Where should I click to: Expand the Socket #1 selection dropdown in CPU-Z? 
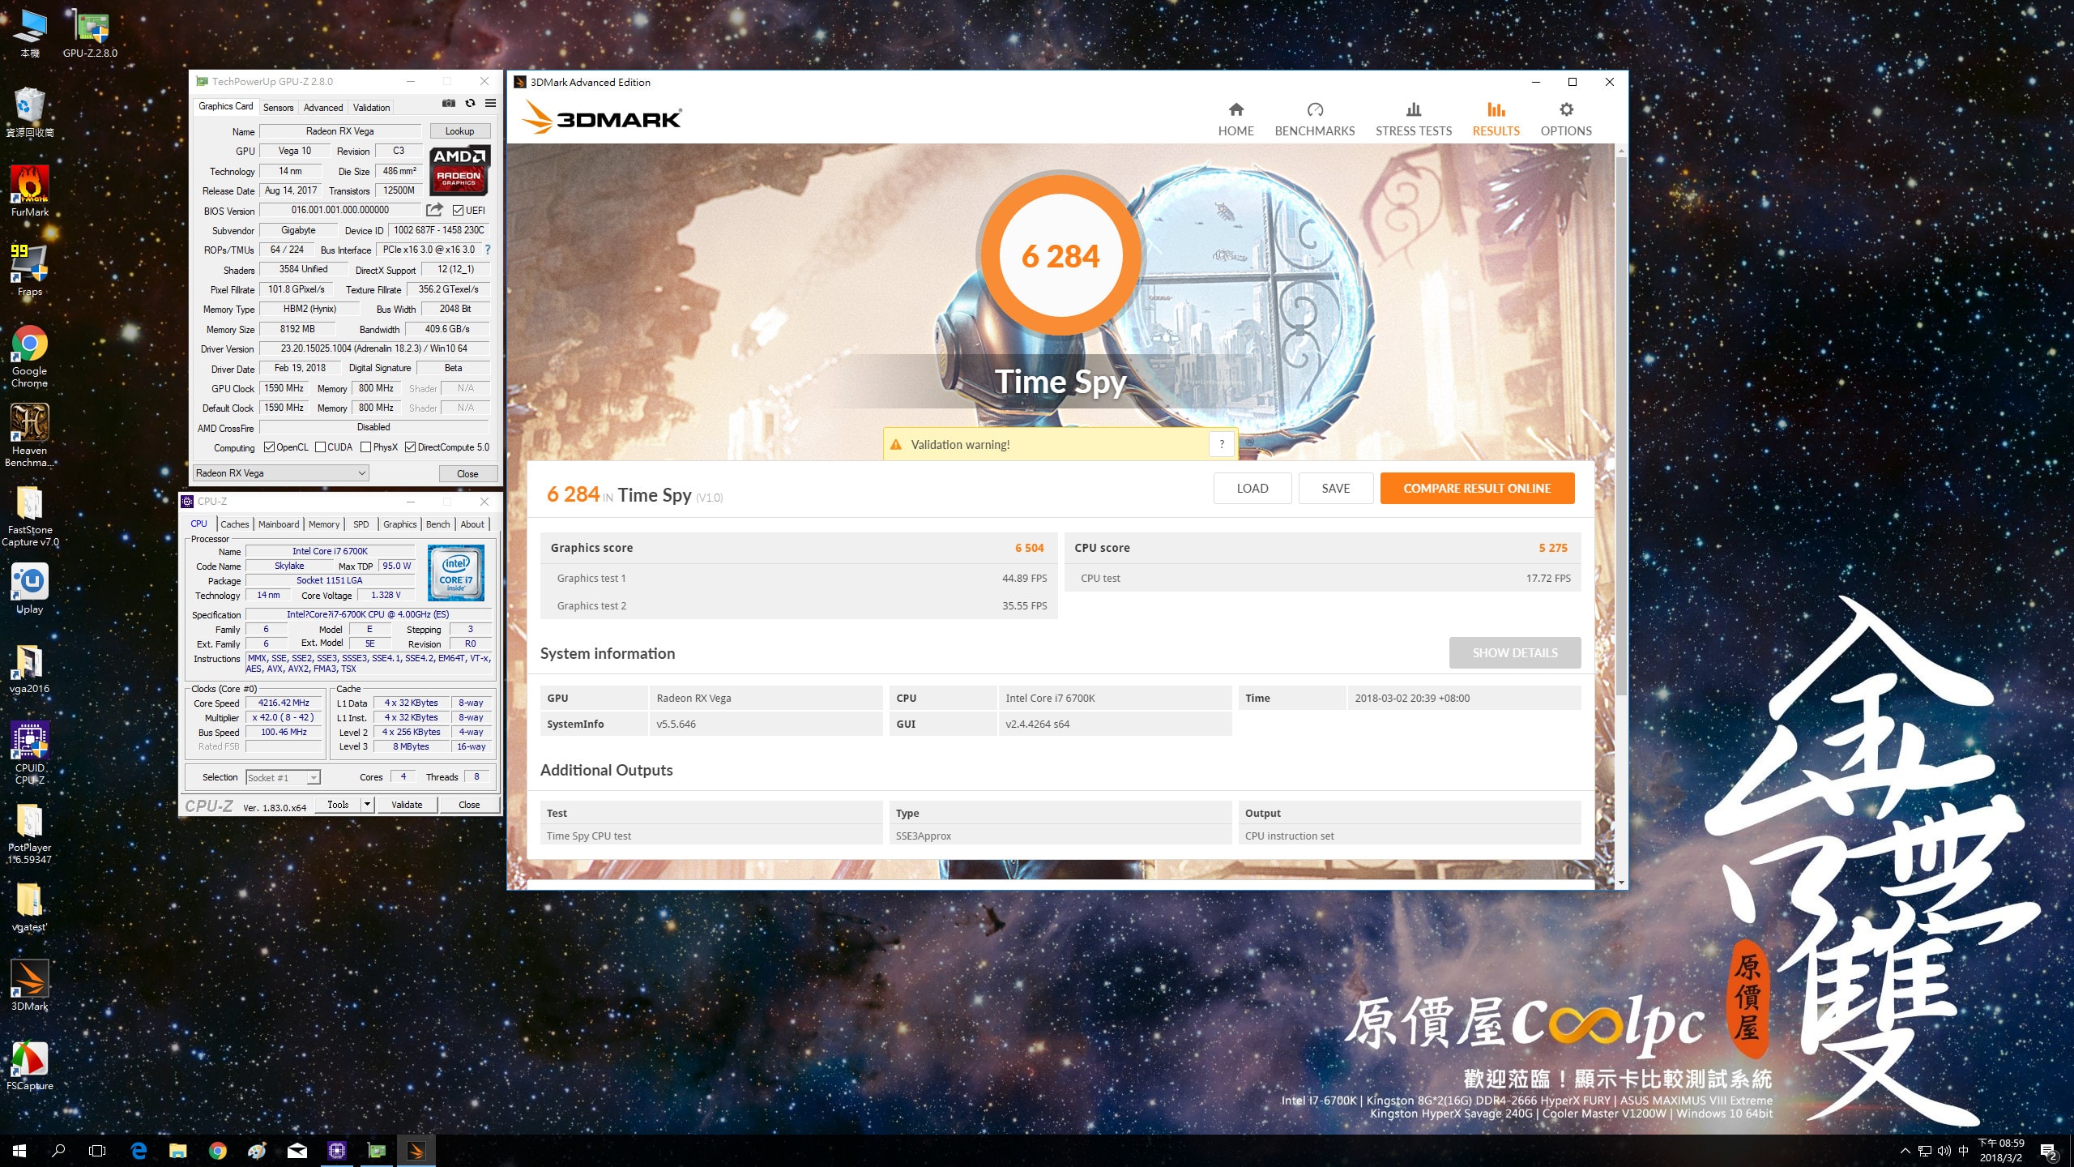click(x=314, y=778)
